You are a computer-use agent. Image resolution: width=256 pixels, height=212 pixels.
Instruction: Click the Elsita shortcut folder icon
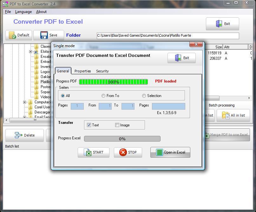pos(36,51)
